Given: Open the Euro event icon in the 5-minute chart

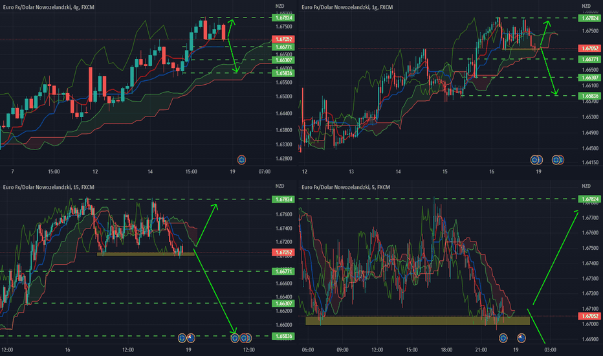Looking at the screenshot, I should 503,339.
